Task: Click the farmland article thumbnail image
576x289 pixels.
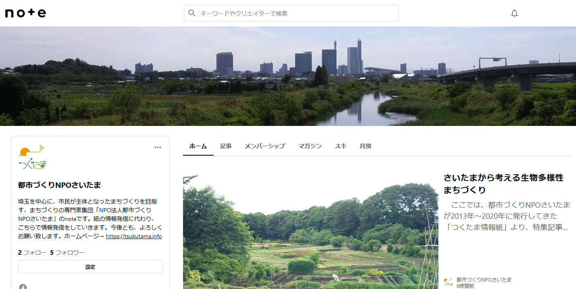Action: 310,231
